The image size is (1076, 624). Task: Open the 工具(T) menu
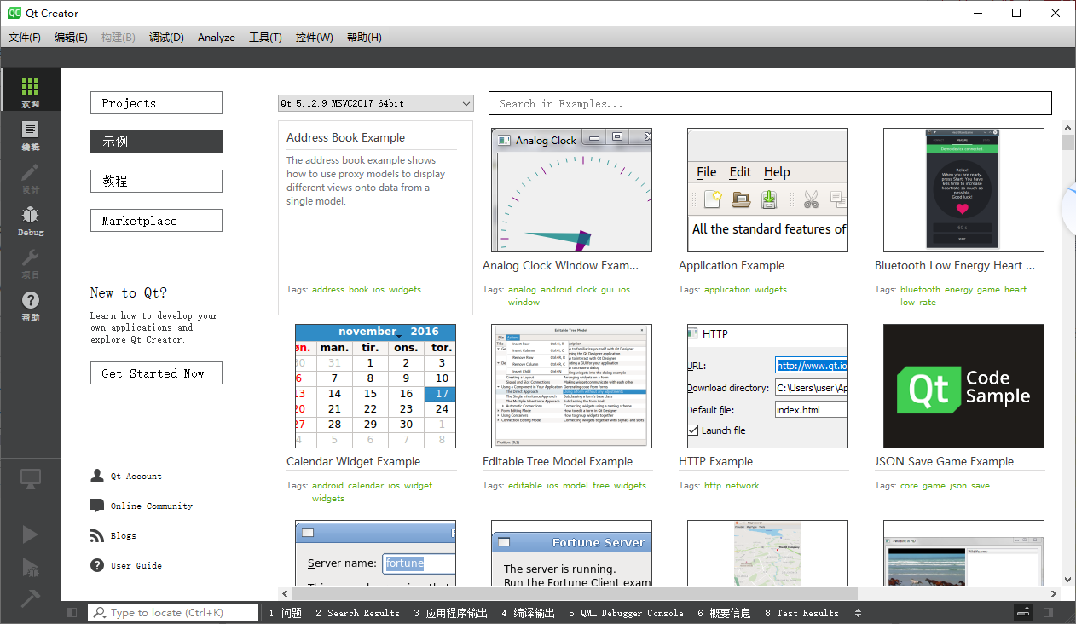point(265,37)
